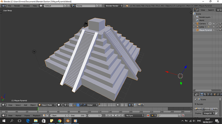Switch to Render properties tab icon
Image resolution: width=222 pixels, height=124 pixels.
pyautogui.click(x=202, y=95)
